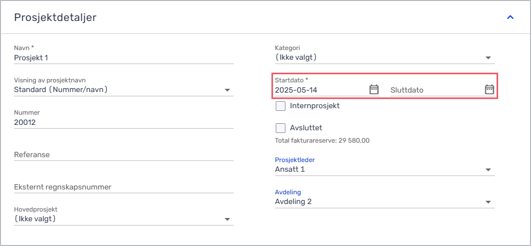This screenshot has height=246, width=531.
Task: Collapse the Prosjektdetaljer section with the chevron
Action: click(510, 17)
